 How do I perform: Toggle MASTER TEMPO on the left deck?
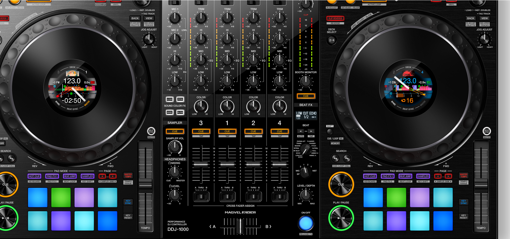[x=128, y=175]
